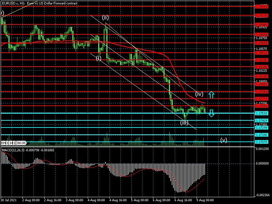
Task: Click the 1.17186 cyan price label
Action: pos(261,135)
